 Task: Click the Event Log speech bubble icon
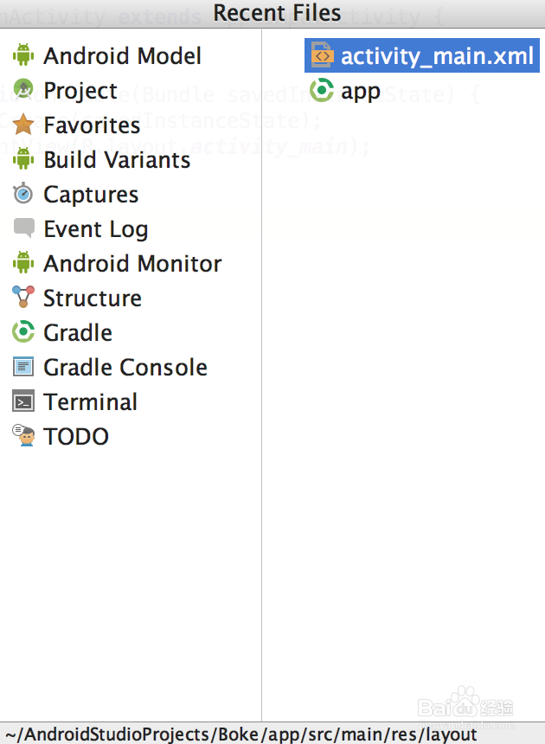(22, 228)
